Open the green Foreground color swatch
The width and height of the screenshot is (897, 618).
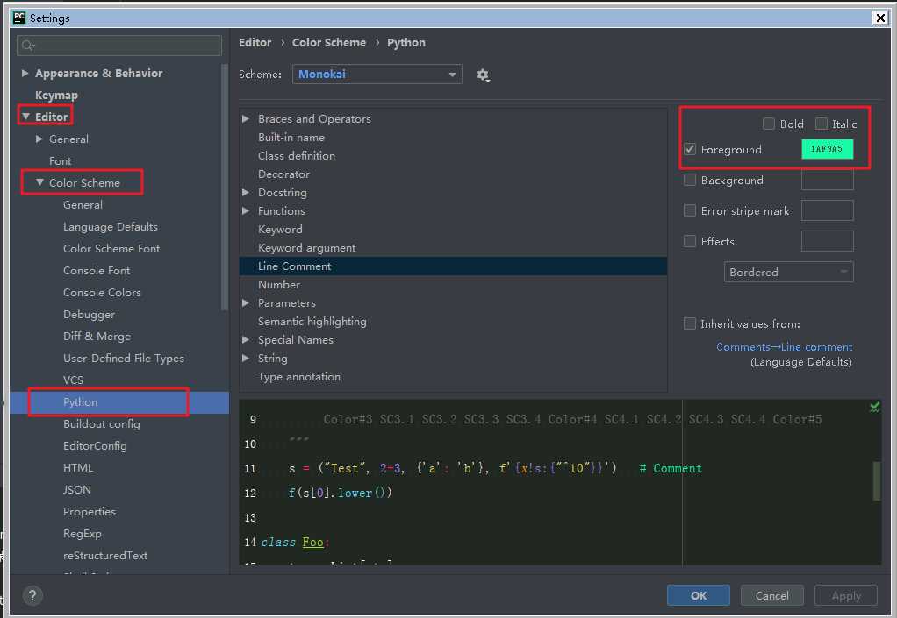[827, 149]
